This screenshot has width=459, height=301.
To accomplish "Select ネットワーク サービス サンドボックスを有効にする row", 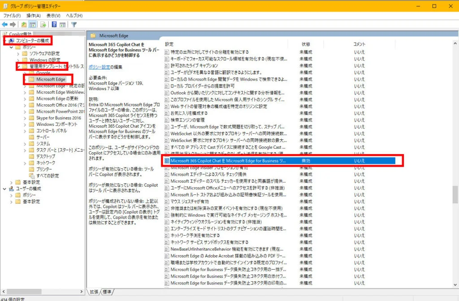I will 280,242.
